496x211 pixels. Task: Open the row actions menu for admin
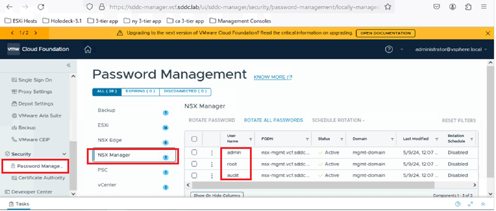point(212,152)
